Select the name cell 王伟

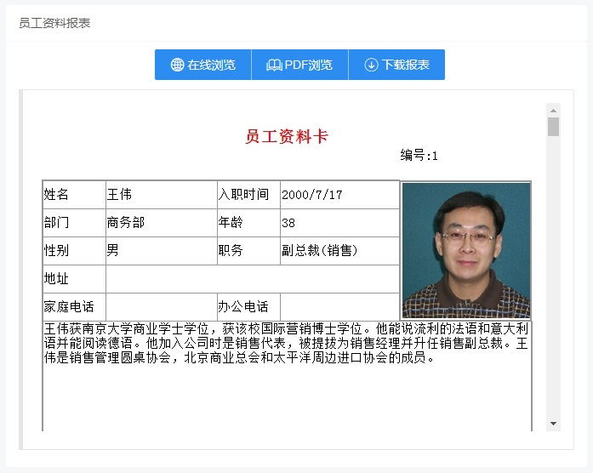click(162, 194)
